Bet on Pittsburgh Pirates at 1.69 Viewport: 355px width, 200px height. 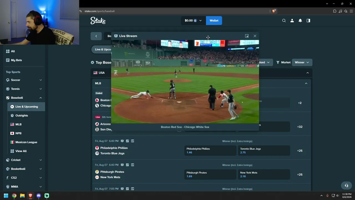tap(210, 174)
